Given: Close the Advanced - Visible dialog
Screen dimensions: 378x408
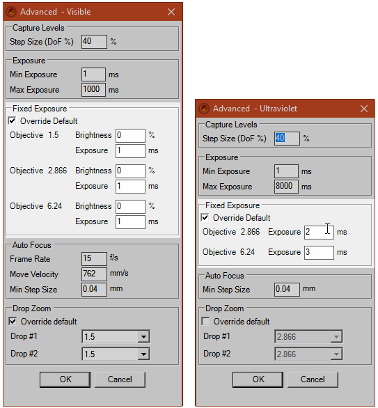Looking at the screenshot, I should [171, 12].
